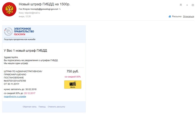Open the Помощь footer link
This screenshot has height=114, width=196.
[x=42, y=107]
